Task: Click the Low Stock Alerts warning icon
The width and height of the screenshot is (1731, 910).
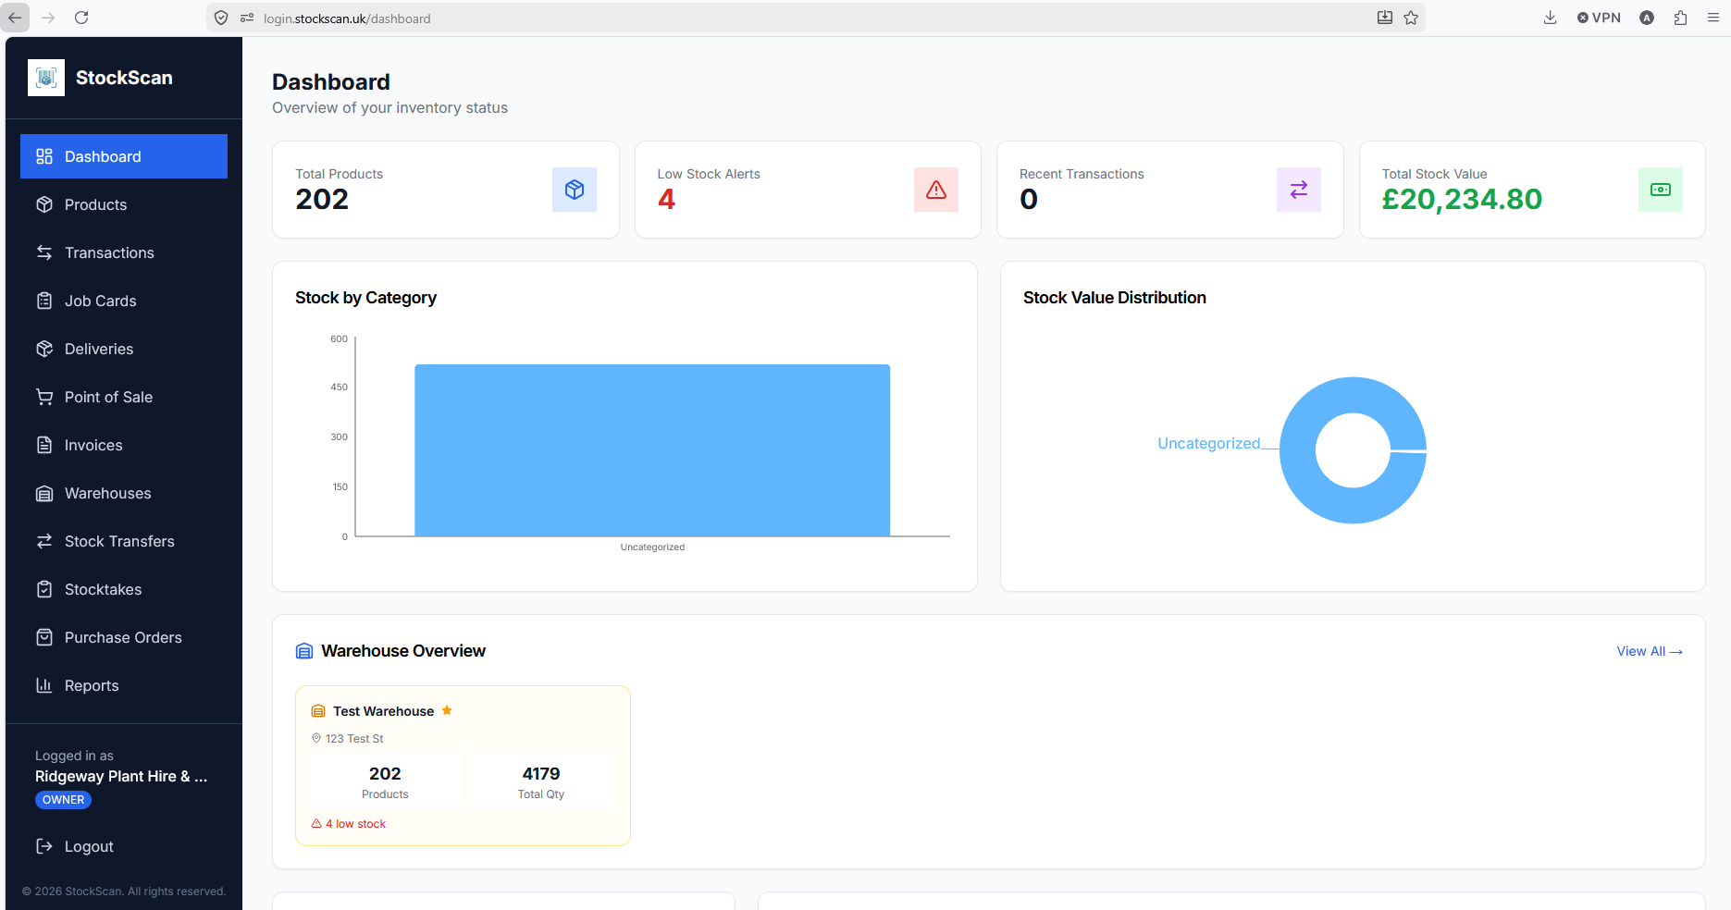Action: tap(936, 190)
